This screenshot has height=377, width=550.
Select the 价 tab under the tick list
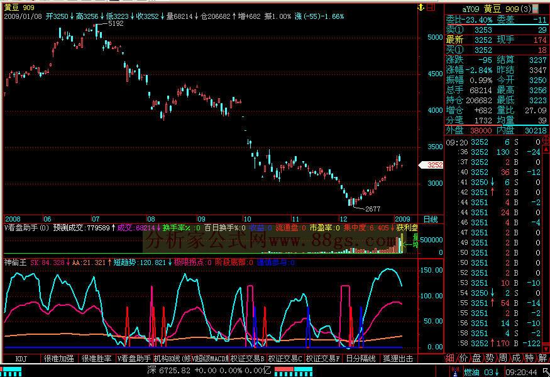(464, 358)
